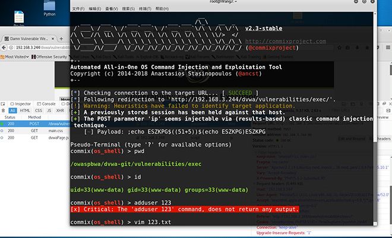Click the green SUCCEED status text
Viewport: 392px width, 238px height.
click(x=240, y=93)
